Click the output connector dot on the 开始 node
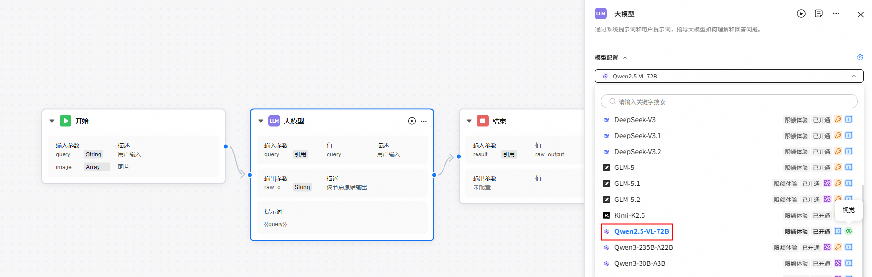 (226, 146)
